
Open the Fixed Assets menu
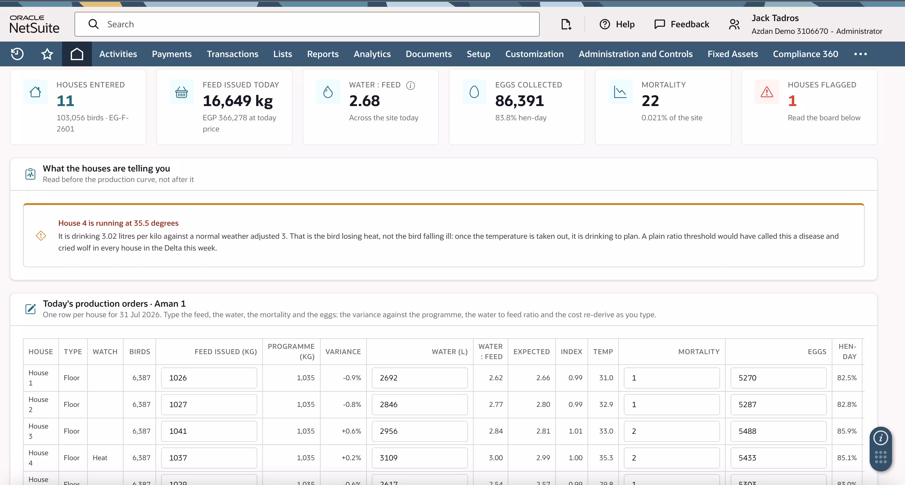732,54
